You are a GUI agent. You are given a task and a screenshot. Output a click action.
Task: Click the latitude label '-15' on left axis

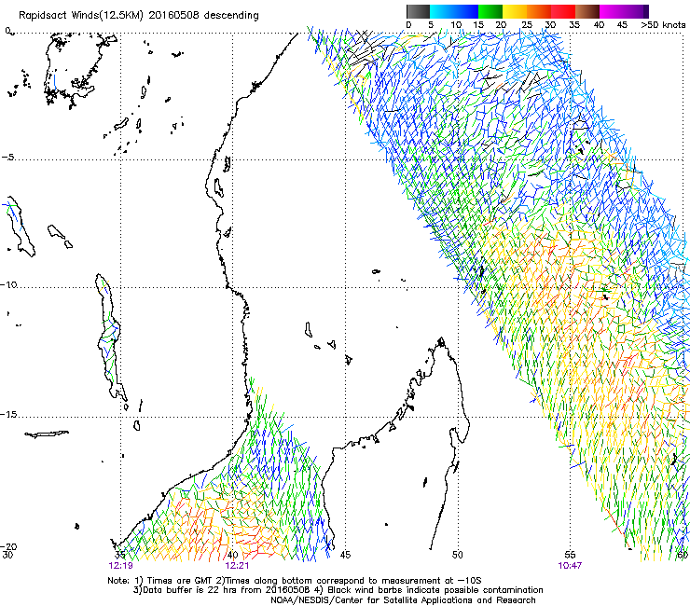click(x=8, y=415)
